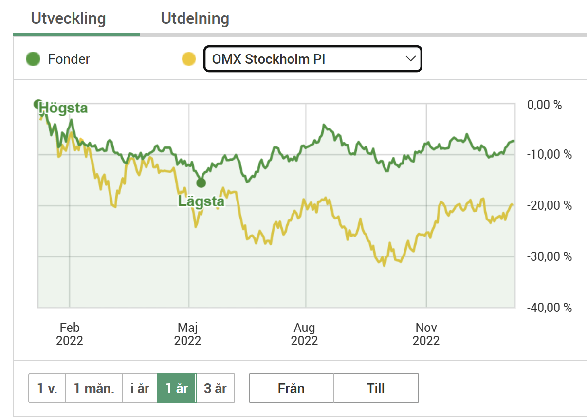Select the 1 v. time range
587x420 pixels.
pyautogui.click(x=47, y=388)
